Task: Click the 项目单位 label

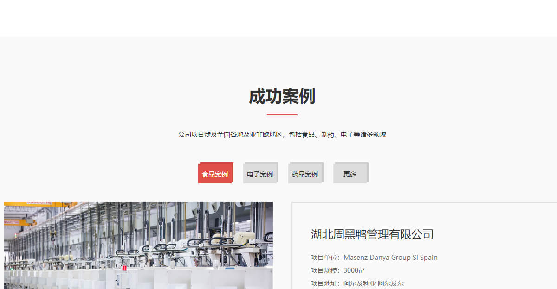Action: pos(324,257)
